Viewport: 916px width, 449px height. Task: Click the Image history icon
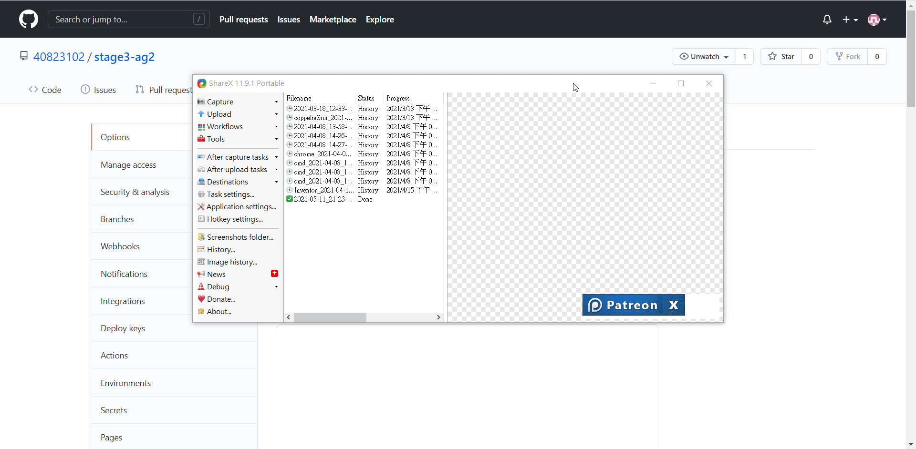click(x=201, y=262)
